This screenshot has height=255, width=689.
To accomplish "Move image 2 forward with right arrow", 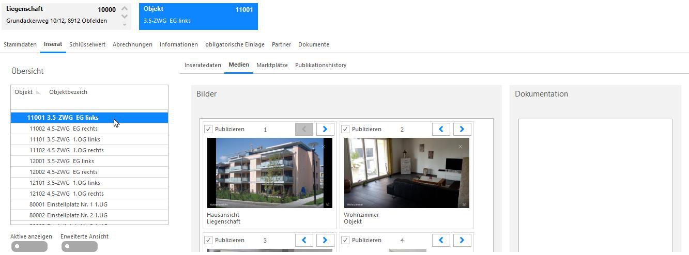I will point(462,129).
